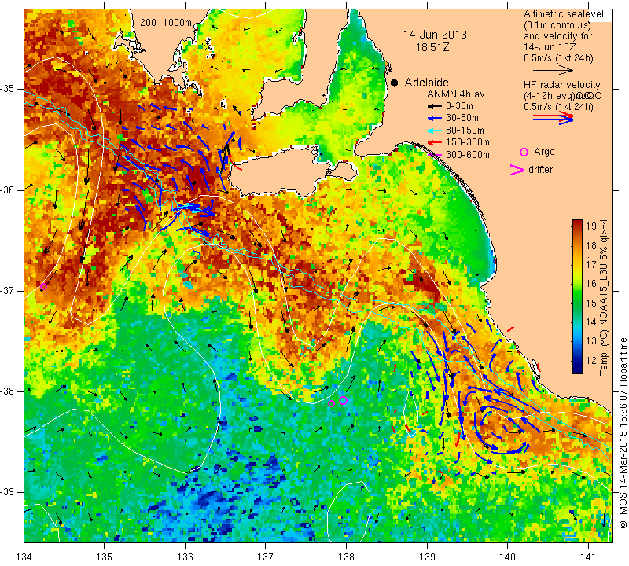Click the '18:51Z' time text
The height and width of the screenshot is (566, 629).
[x=432, y=47]
